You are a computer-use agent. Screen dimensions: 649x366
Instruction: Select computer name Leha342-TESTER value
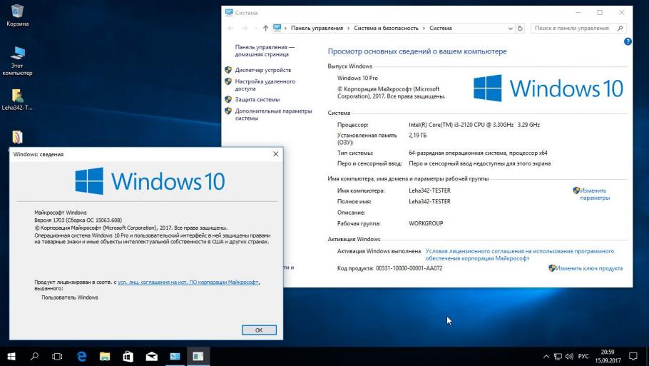pos(429,190)
